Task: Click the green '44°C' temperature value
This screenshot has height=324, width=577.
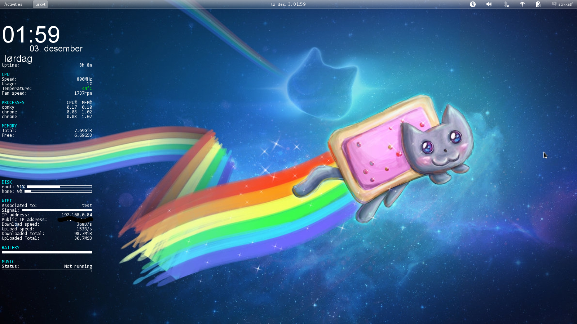Action: point(87,89)
